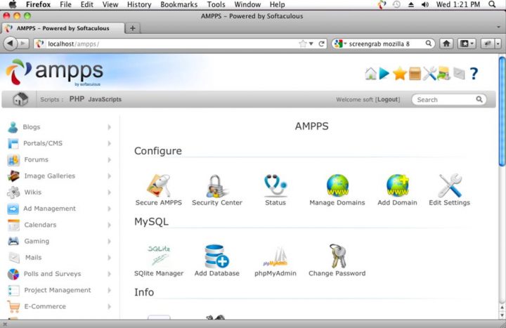Launch phpMyAdmin from the MySQL section

click(275, 257)
